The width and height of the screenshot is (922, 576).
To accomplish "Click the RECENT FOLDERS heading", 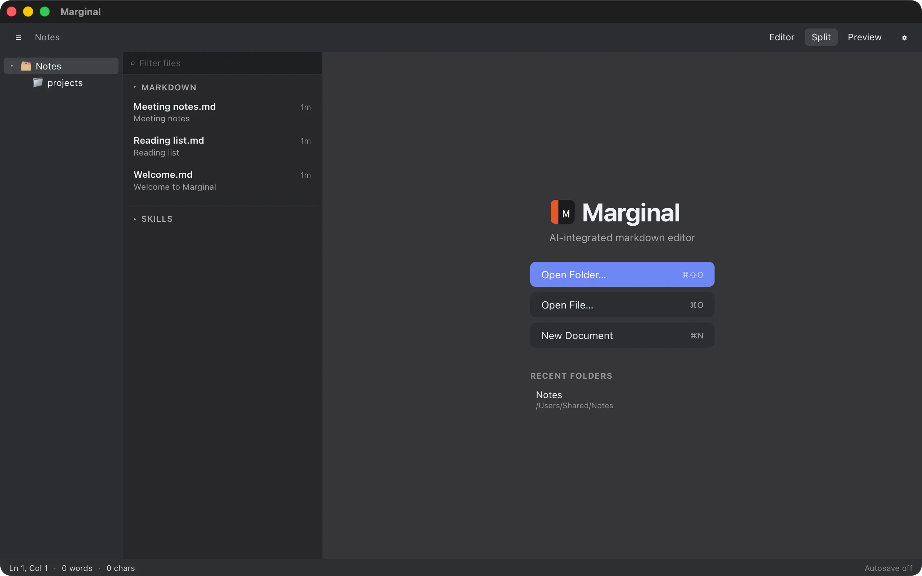I will click(x=571, y=375).
